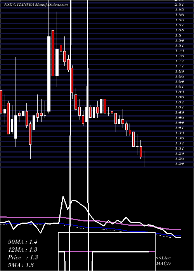Click the 2.01 price axis label

pos(179,4)
